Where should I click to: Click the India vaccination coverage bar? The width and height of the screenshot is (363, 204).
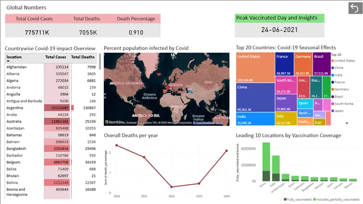(x=276, y=168)
